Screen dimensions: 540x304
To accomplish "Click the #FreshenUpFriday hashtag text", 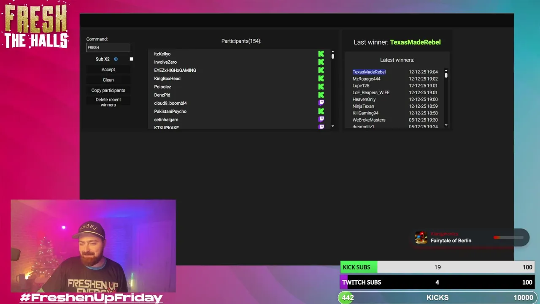I will 91,298.
